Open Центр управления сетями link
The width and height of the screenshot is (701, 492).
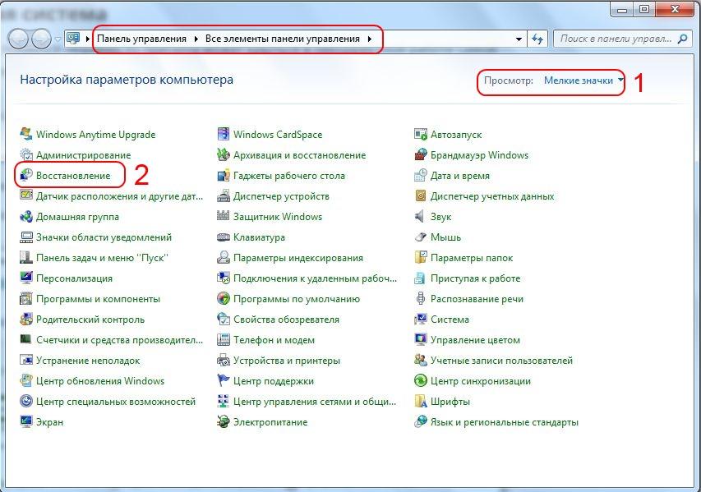[315, 402]
